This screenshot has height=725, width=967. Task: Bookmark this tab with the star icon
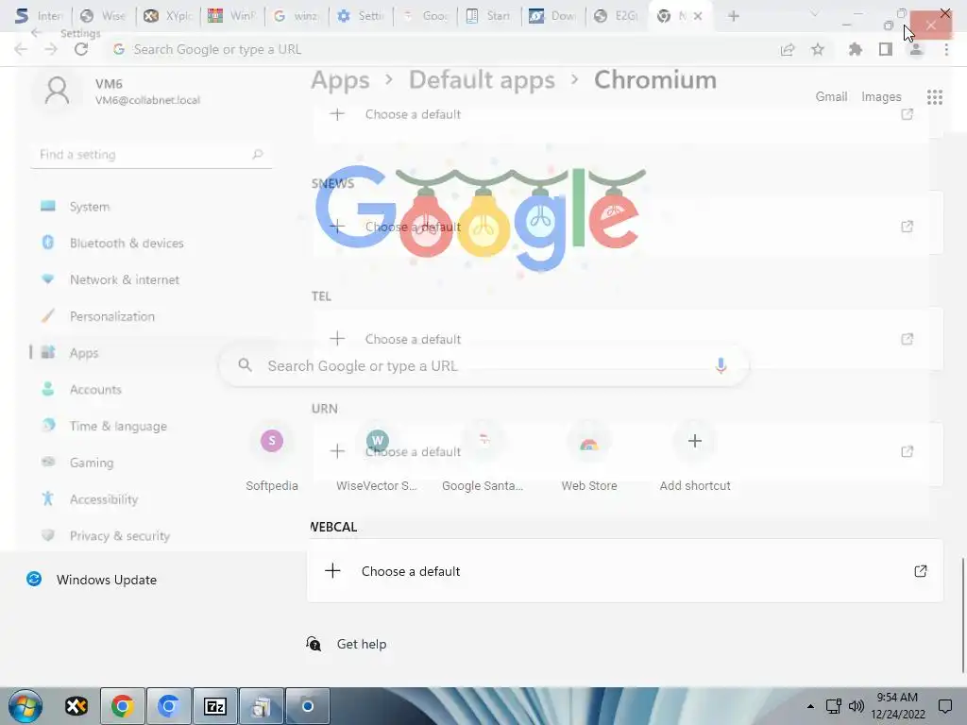coord(817,49)
